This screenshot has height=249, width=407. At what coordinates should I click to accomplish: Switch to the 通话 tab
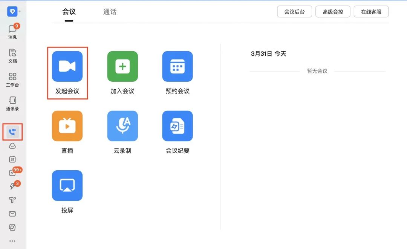pos(110,12)
